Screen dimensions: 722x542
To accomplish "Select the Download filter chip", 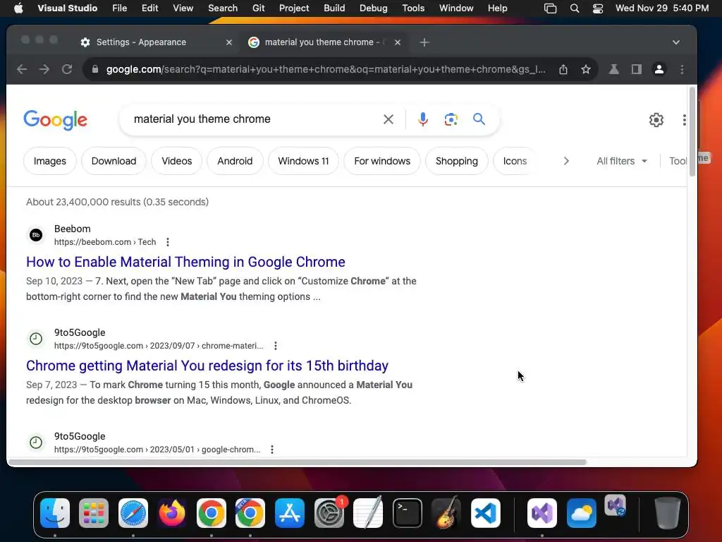I will [114, 161].
